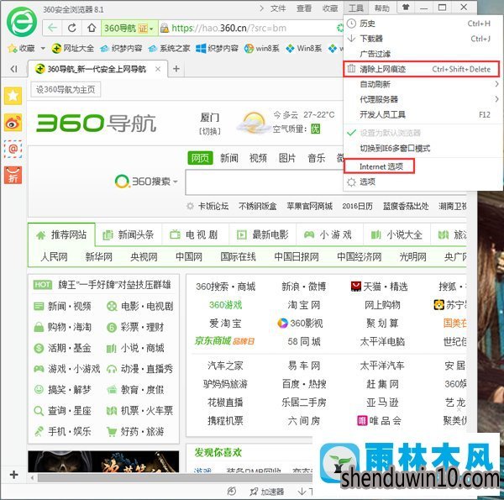Screen dimensions: 504x500
Task: Expand the 收藏 bookmarks dropdown arrow
Action: point(43,49)
